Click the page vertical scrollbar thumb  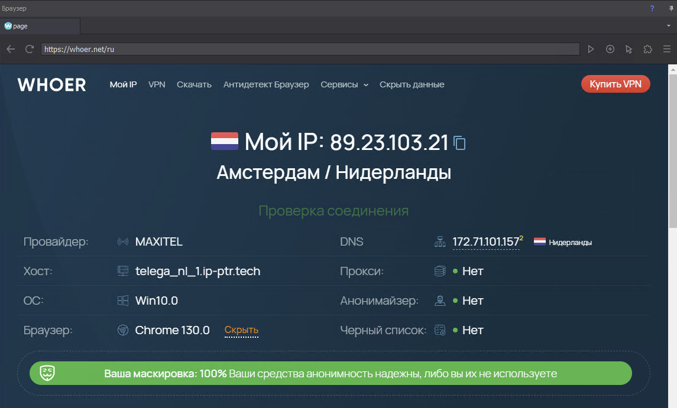point(673,151)
